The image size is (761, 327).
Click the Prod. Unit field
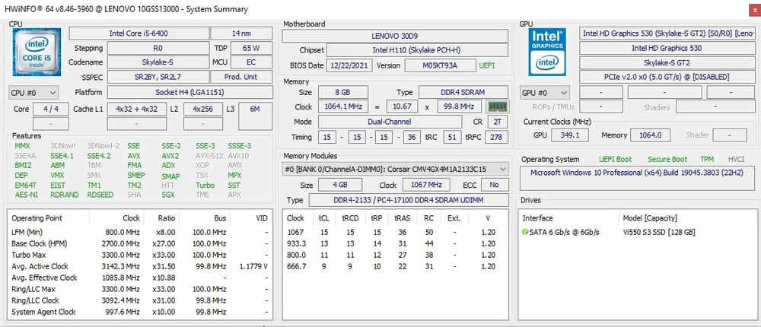click(241, 77)
